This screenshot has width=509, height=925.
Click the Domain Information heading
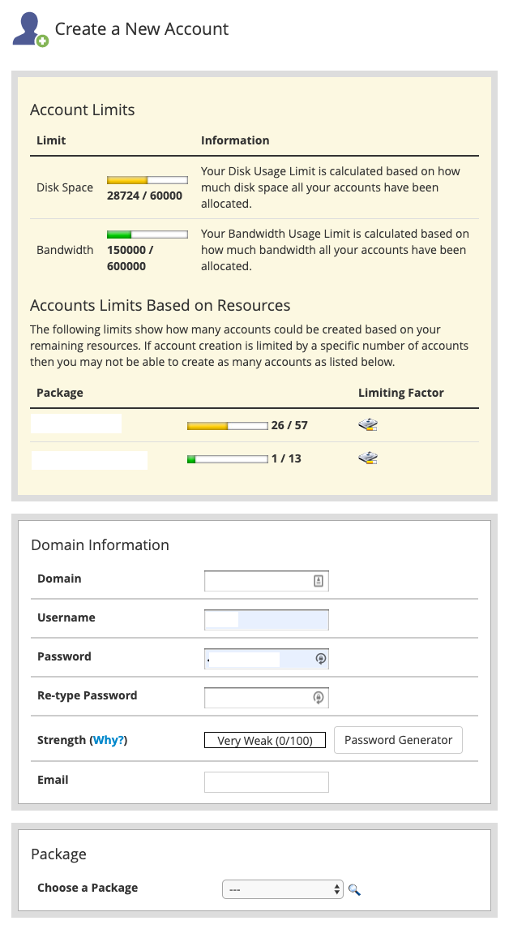coord(101,545)
